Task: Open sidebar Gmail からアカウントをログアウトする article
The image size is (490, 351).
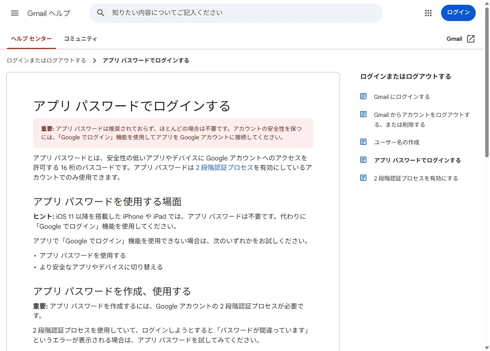Action: (x=422, y=120)
